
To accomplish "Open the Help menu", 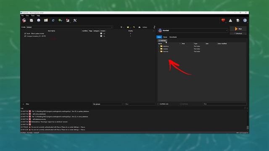I will 38,16.
